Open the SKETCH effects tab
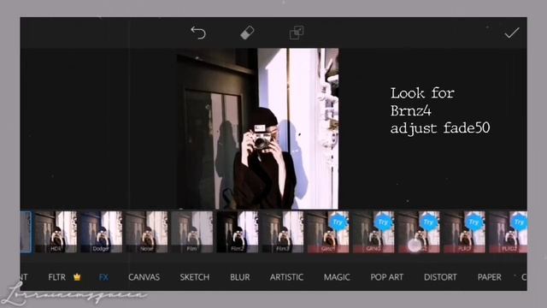The image size is (547, 308). coord(195,277)
